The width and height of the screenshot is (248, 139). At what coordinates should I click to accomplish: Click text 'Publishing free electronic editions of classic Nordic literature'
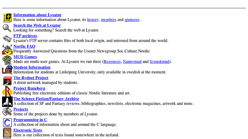tap(66, 93)
